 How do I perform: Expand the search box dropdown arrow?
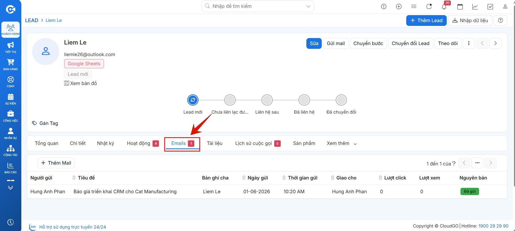coord(308,6)
